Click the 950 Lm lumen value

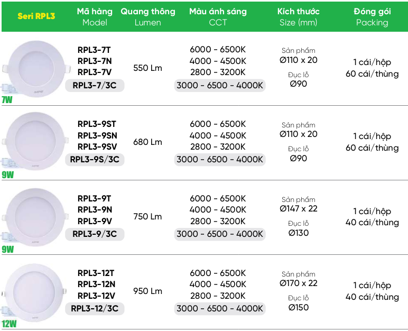pos(147,291)
